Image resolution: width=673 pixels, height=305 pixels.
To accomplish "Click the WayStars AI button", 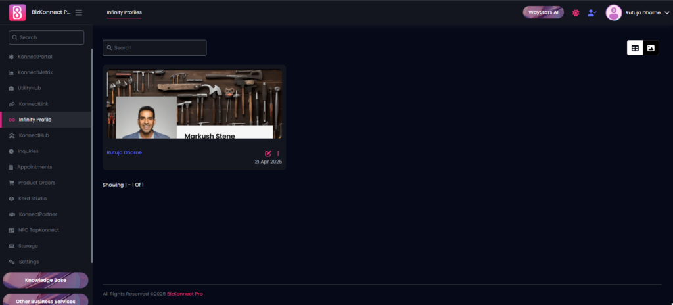I will pyautogui.click(x=543, y=12).
